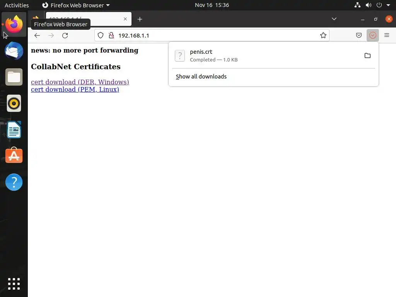Launch Firefox from the dock

pos(14,24)
